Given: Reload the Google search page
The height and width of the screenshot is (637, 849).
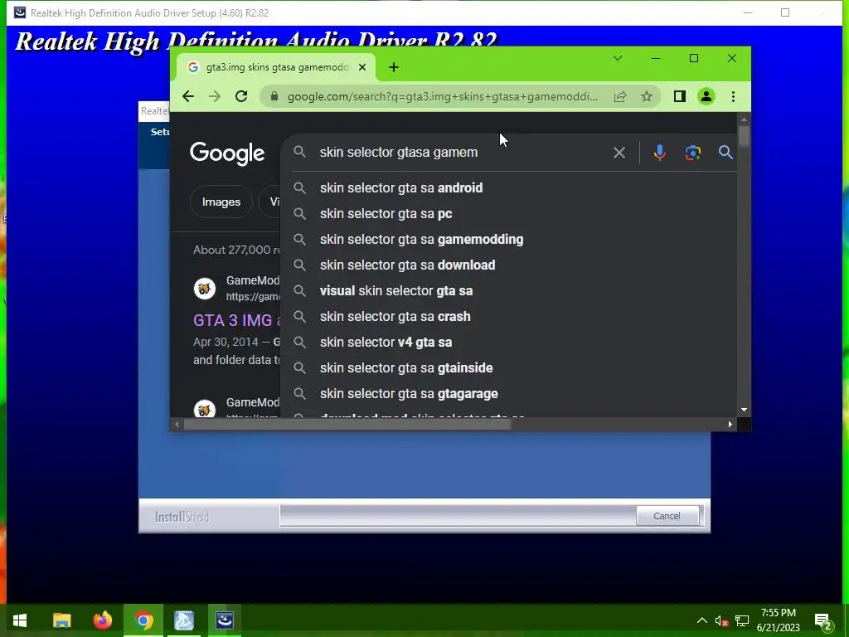Looking at the screenshot, I should 241,96.
